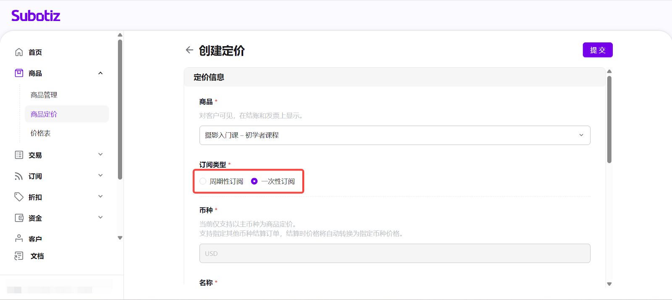Click the home icon in sidebar
The image size is (672, 300).
(19, 52)
